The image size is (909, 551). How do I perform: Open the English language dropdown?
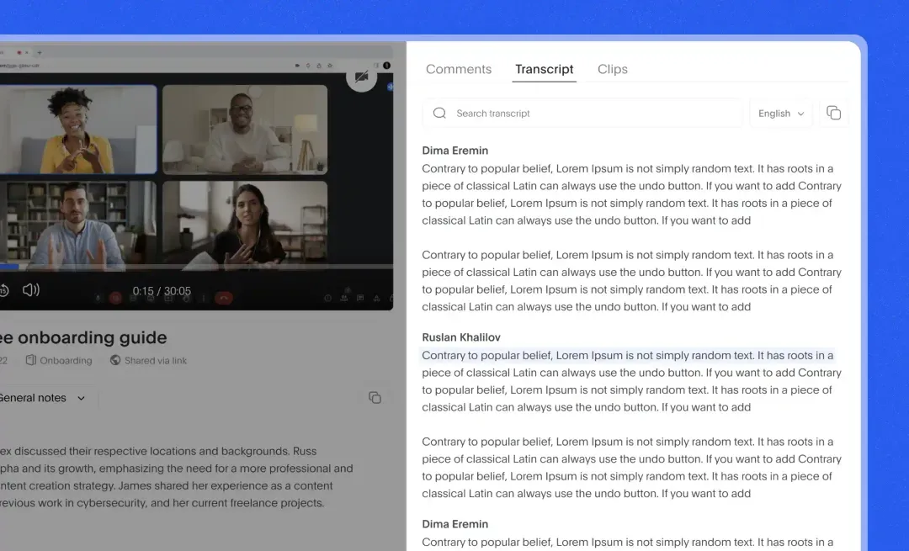(x=781, y=114)
